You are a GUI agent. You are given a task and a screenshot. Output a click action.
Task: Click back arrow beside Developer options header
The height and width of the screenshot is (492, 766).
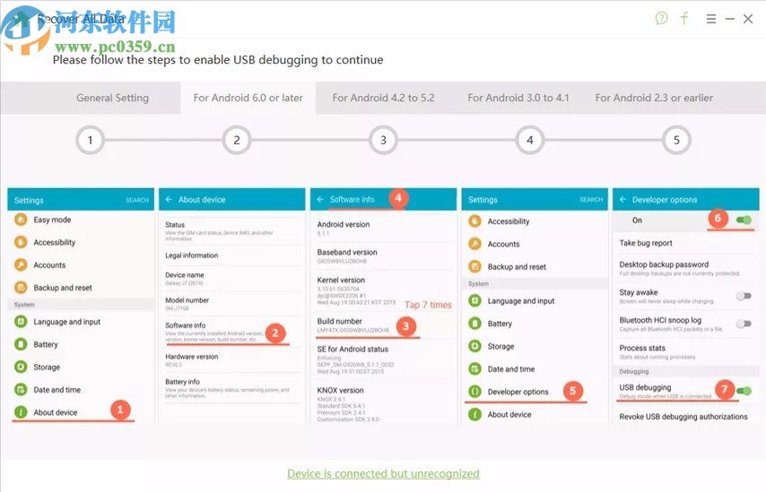[x=622, y=199]
